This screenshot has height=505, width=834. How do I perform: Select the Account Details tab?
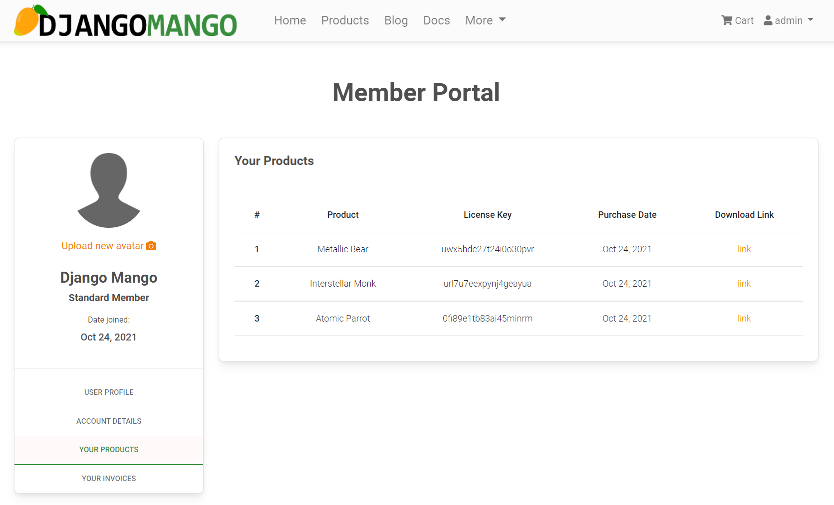click(109, 421)
